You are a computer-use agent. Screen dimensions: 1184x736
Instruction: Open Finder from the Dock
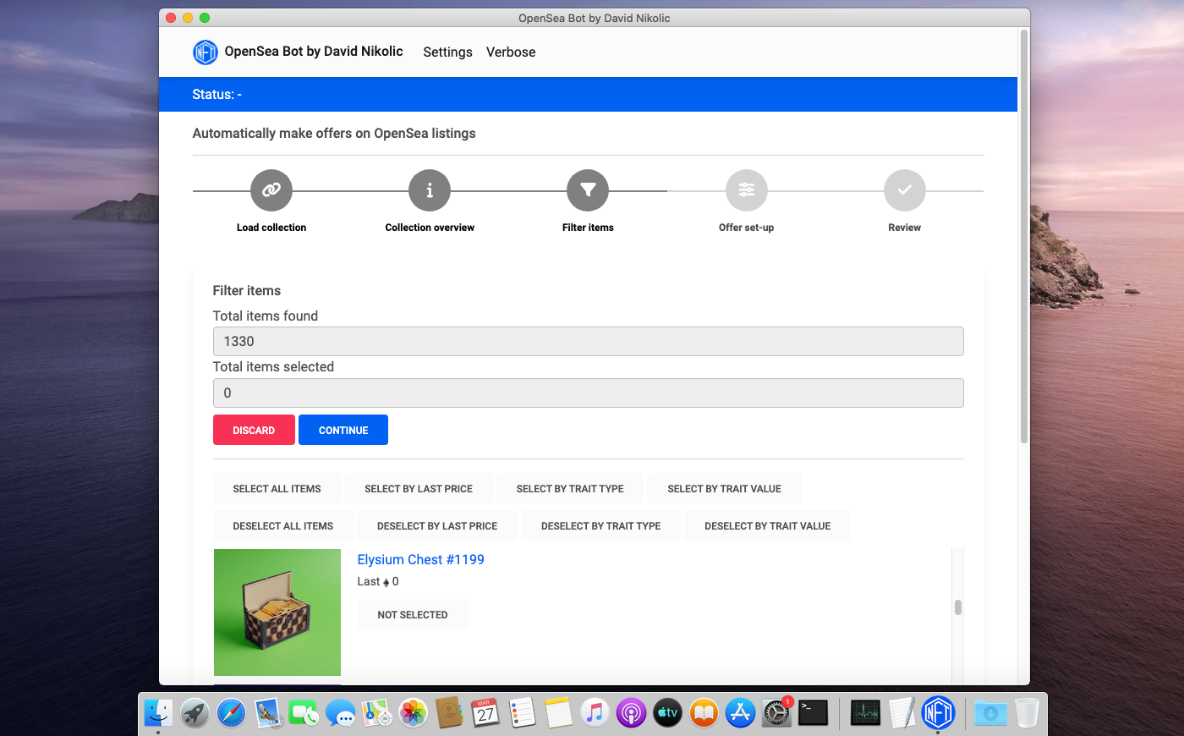point(158,713)
